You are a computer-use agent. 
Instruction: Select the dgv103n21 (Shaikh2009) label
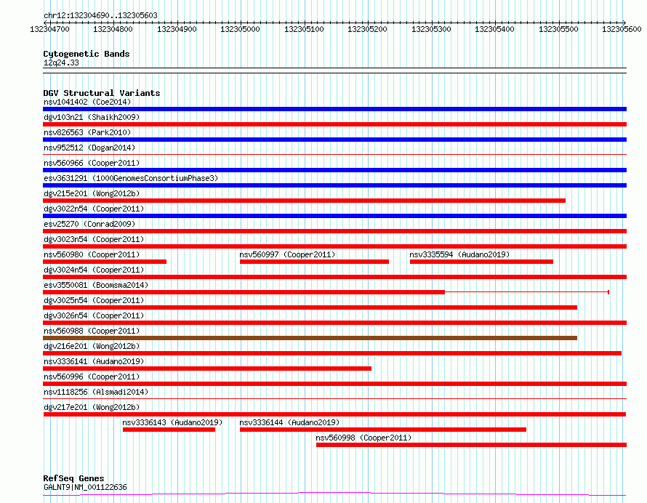pos(92,117)
